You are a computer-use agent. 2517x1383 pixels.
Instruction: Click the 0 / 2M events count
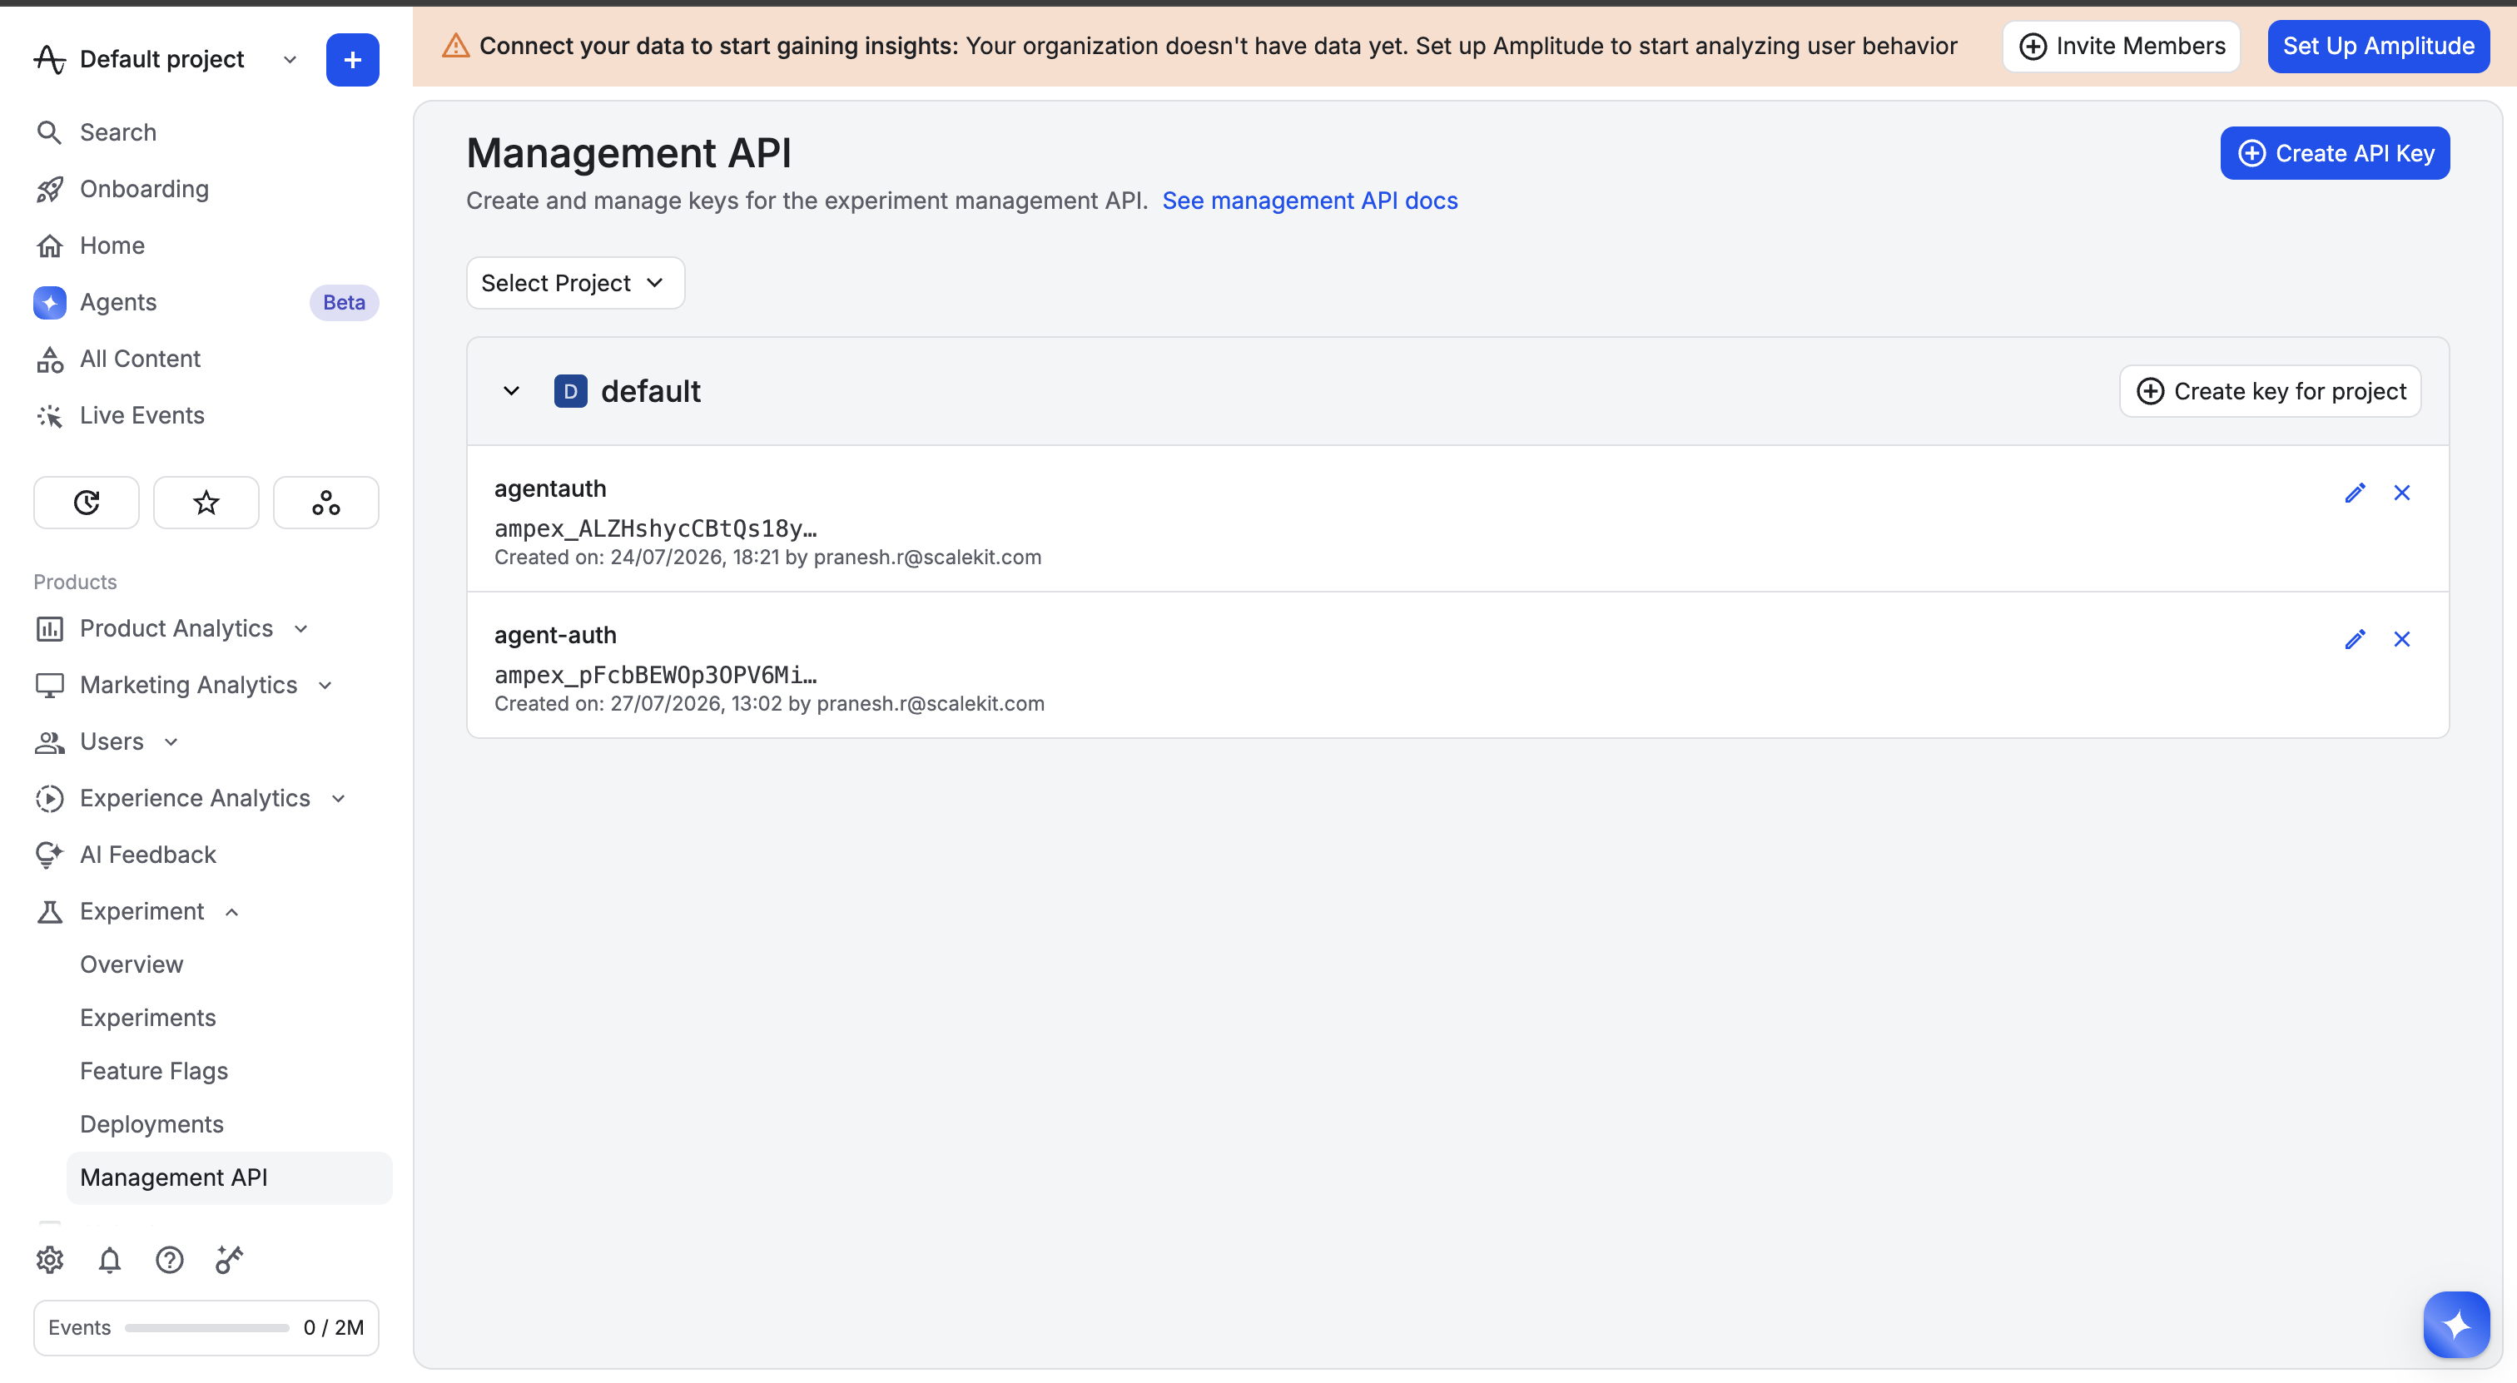(x=333, y=1327)
